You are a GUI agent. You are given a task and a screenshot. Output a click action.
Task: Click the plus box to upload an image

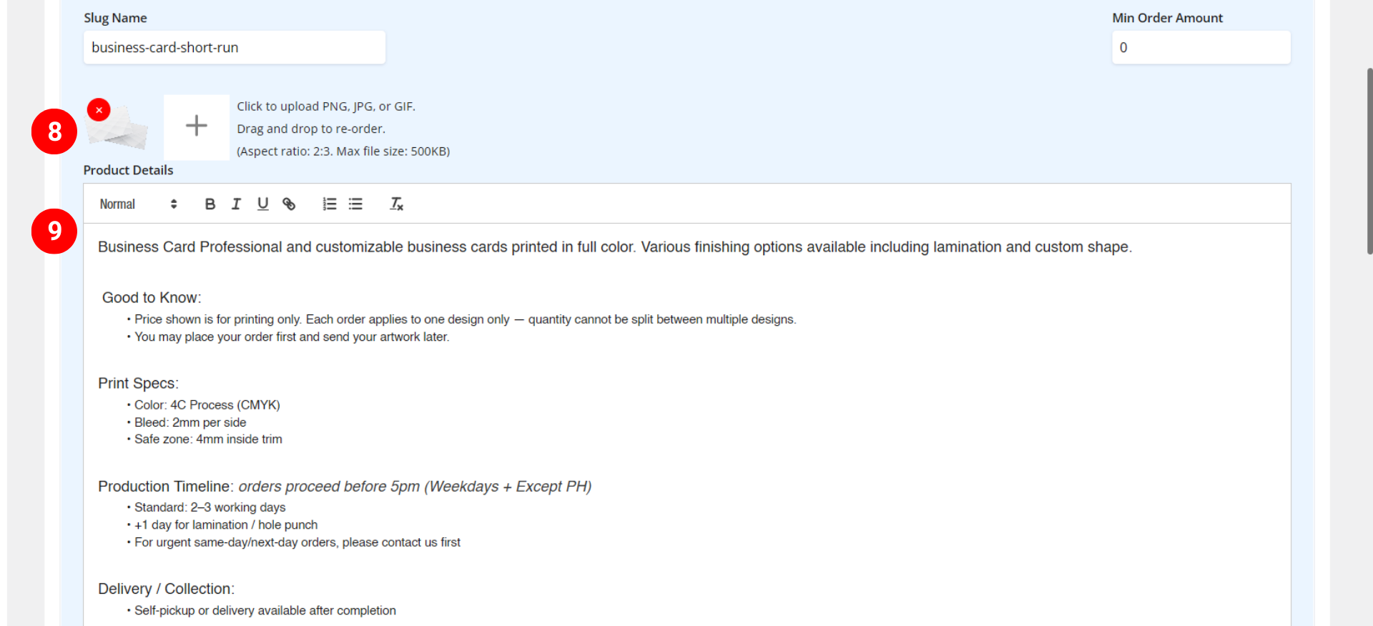pyautogui.click(x=197, y=126)
